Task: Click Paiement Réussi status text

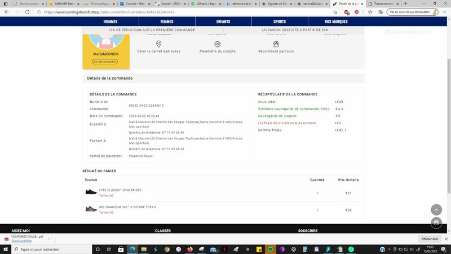Action: click(x=142, y=156)
